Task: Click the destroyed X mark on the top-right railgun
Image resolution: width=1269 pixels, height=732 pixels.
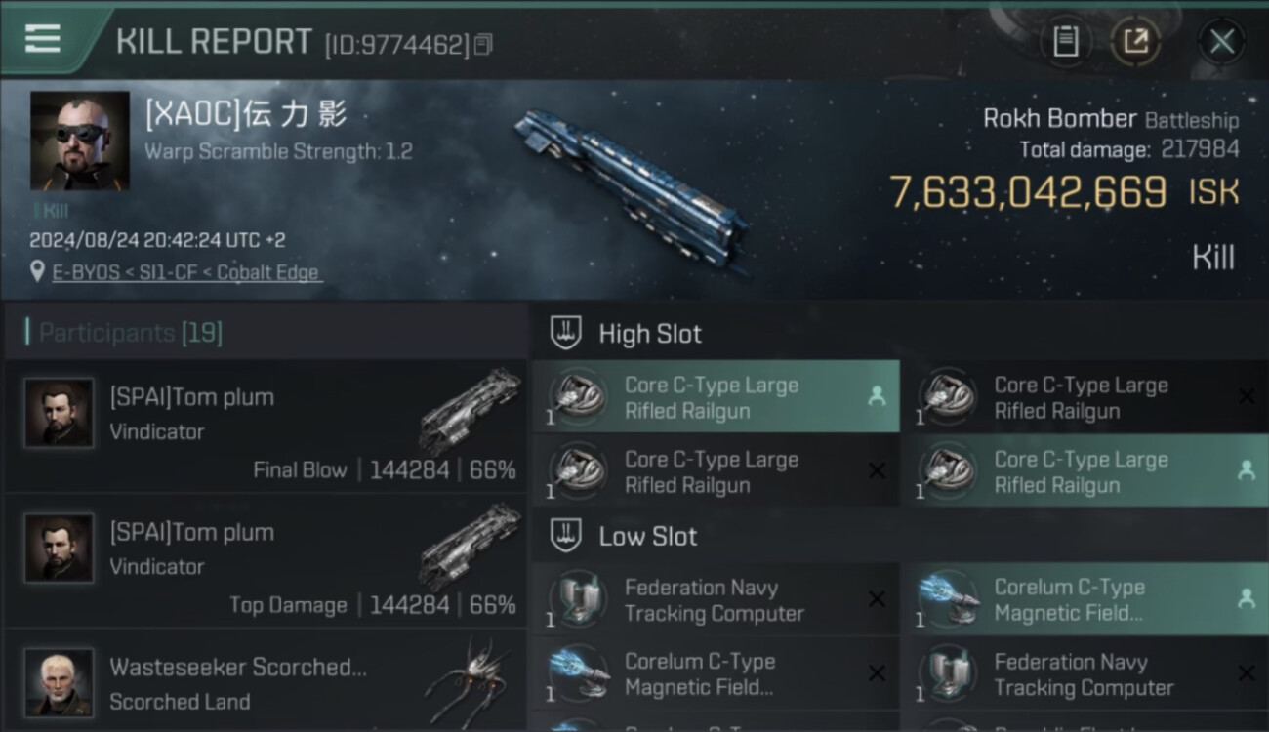Action: 1246,396
